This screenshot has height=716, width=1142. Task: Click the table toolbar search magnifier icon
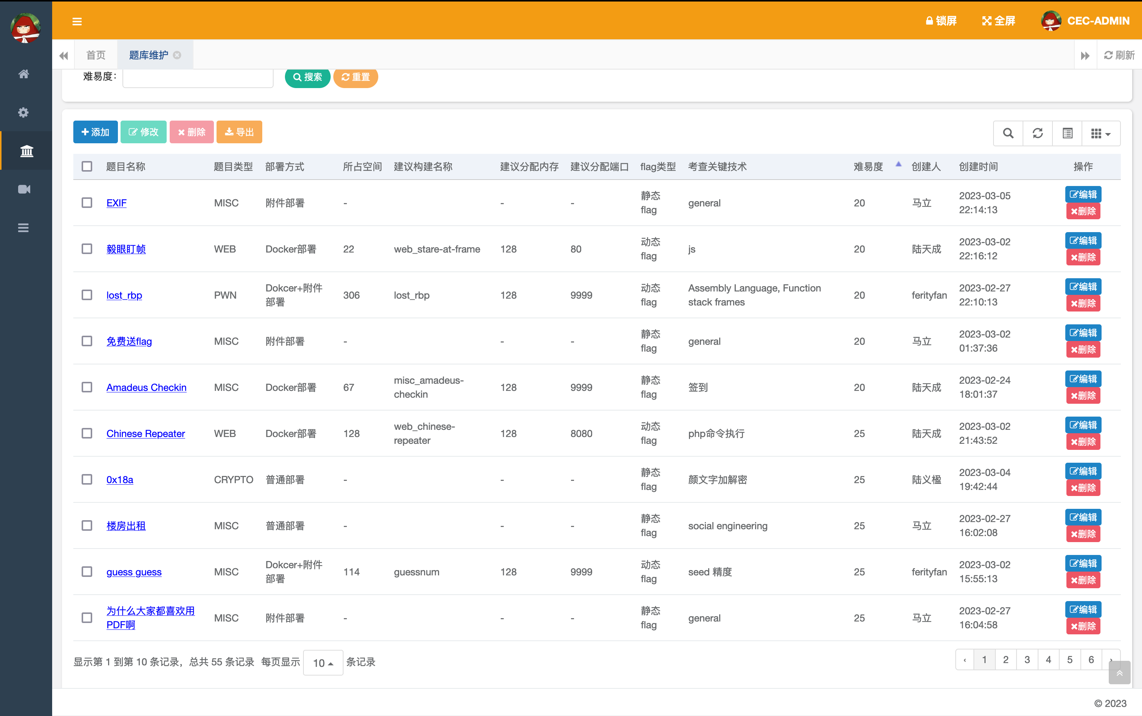click(x=1008, y=133)
